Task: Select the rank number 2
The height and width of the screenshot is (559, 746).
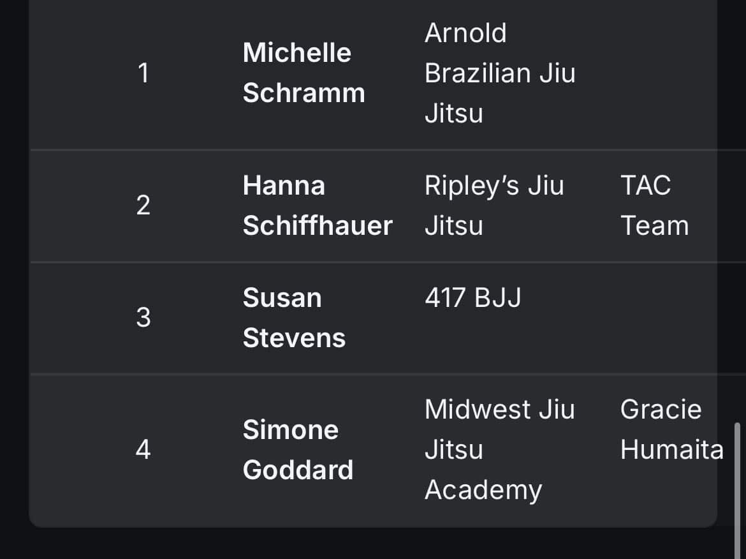Action: 143,205
